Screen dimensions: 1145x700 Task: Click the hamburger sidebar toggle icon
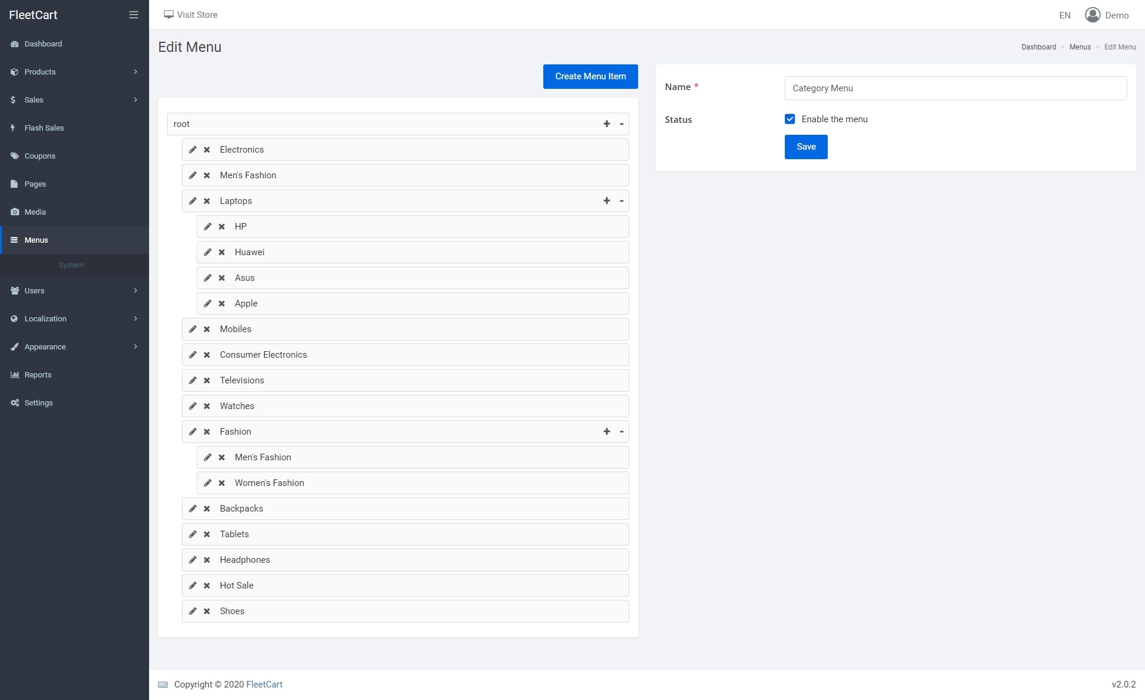(x=134, y=15)
